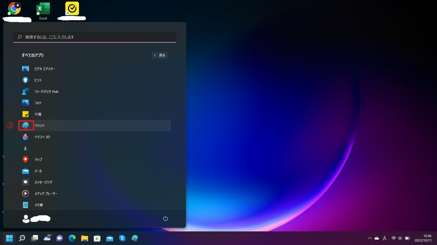Open the ビデオ エディター app

pos(95,69)
